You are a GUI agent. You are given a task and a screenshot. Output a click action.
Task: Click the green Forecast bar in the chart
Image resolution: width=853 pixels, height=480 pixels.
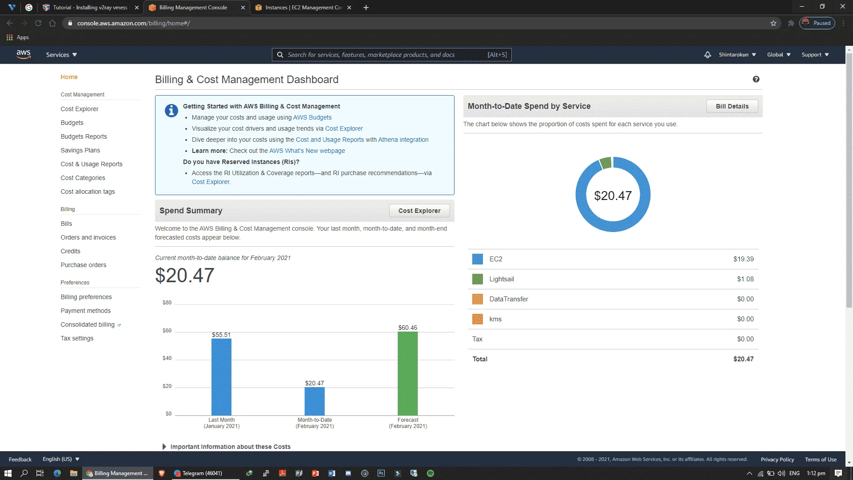408,373
